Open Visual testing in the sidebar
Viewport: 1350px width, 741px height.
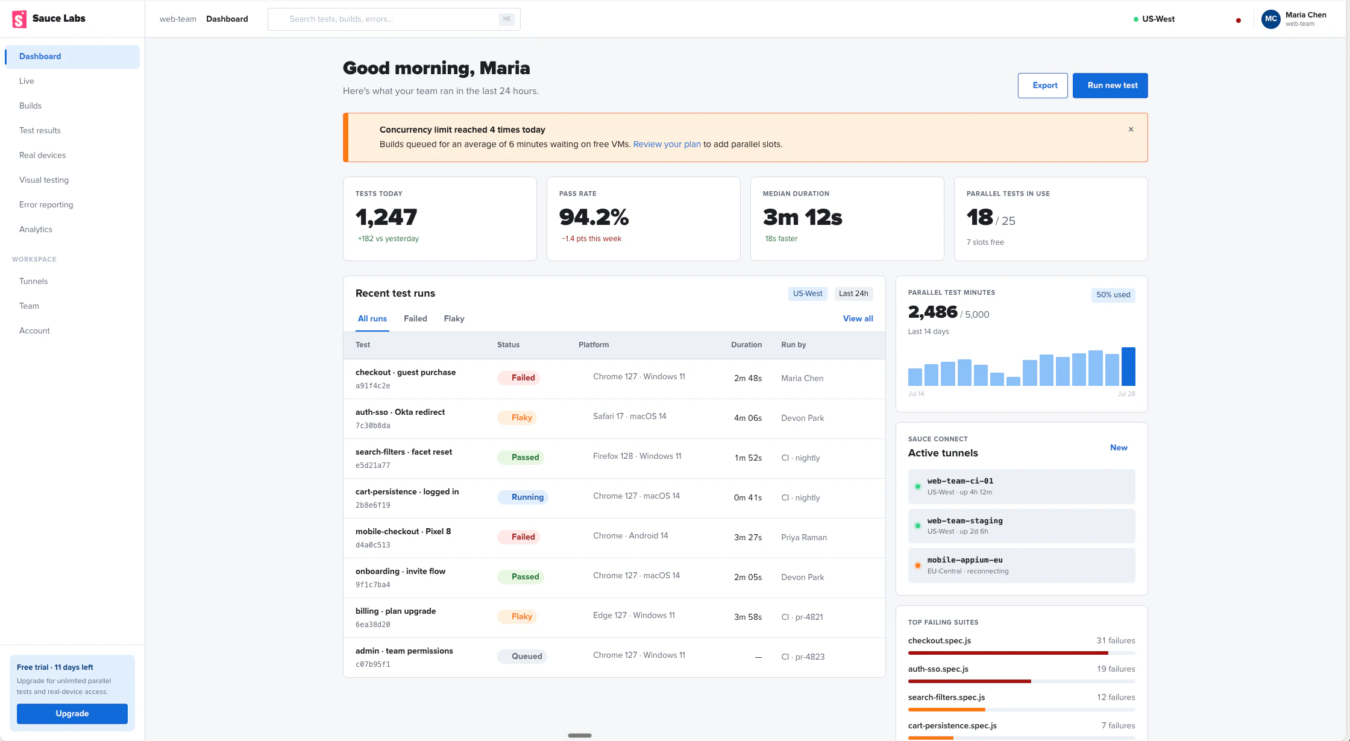(x=72, y=180)
